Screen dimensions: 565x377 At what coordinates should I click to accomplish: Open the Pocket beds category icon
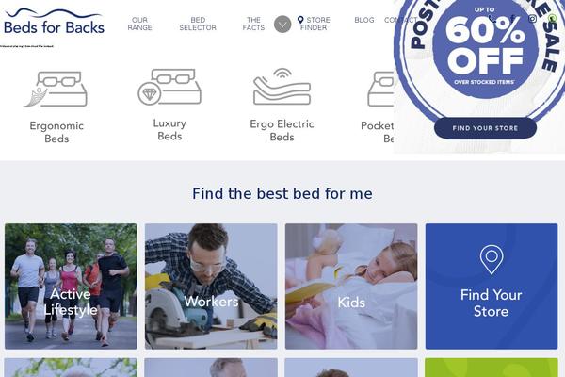click(x=380, y=90)
